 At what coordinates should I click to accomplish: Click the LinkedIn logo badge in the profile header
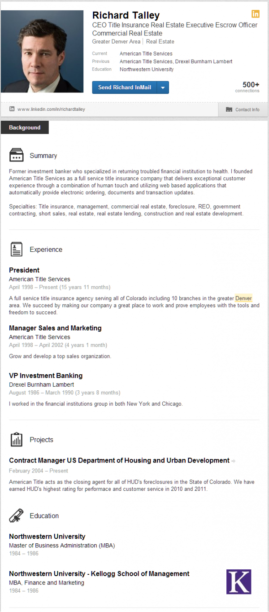pos(256,14)
